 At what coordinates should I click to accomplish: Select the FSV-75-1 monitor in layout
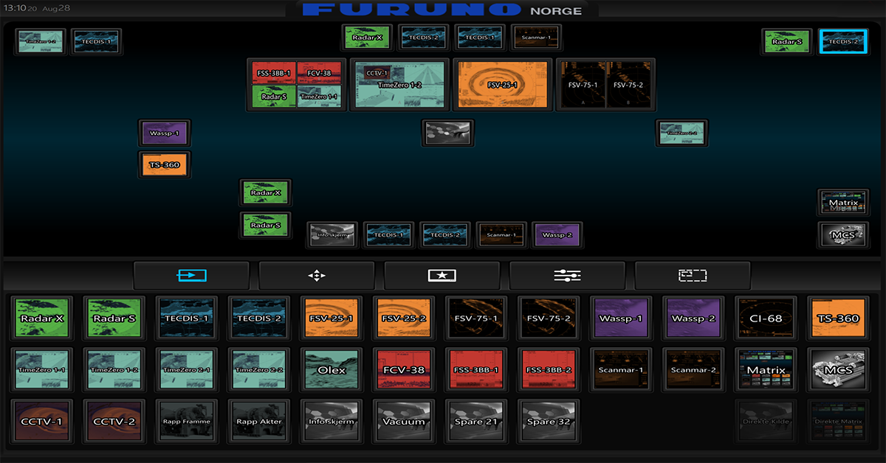tap(583, 85)
